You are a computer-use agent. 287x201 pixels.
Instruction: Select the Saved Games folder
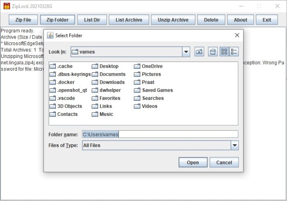coord(153,90)
